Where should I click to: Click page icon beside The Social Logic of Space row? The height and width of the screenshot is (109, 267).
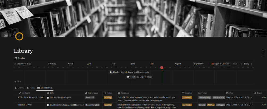(x=48, y=98)
